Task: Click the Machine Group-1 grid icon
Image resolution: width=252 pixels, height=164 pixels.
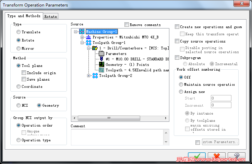Action: [x=82, y=32]
